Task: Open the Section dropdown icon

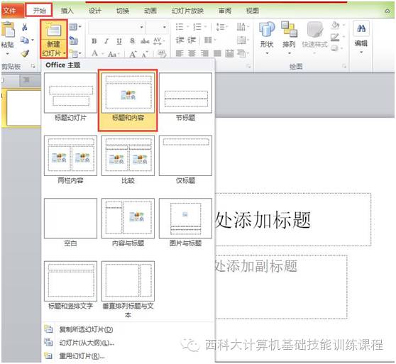Action: click(75, 53)
